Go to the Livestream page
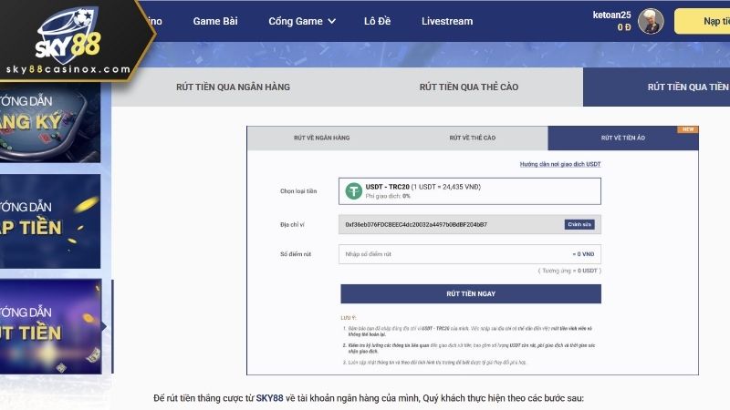Image resolution: width=730 pixels, height=410 pixels. (447, 21)
